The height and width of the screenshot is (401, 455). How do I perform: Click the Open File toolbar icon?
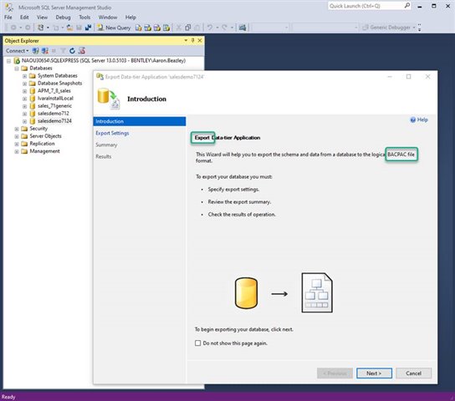(x=69, y=28)
